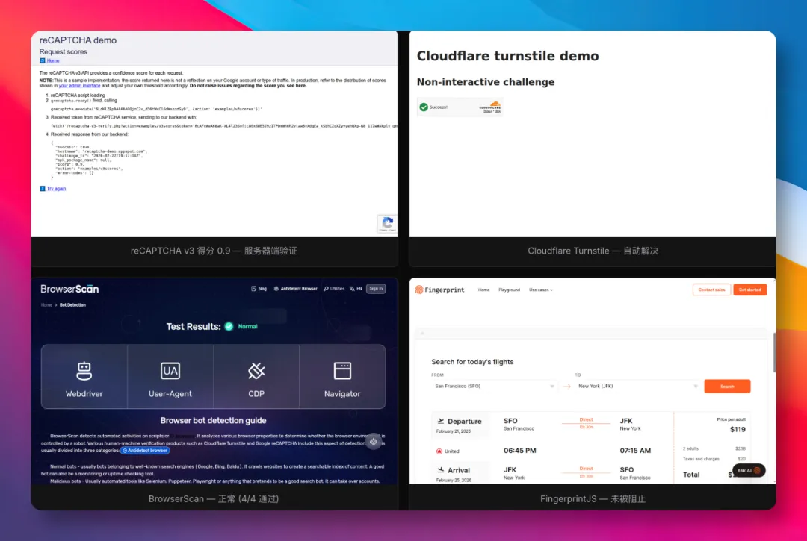Click the $119 price per adult

coord(738,430)
